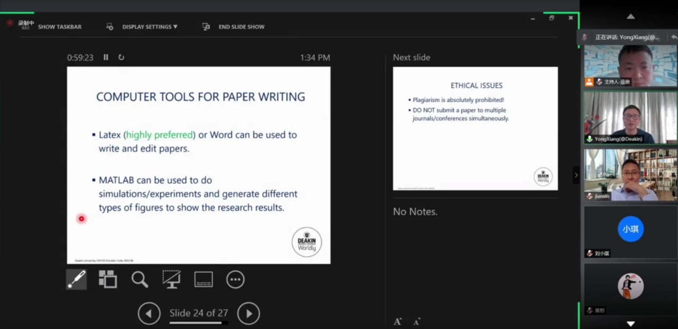The image size is (678, 329).
Task: Select jianxin video tile
Action: [x=630, y=174]
